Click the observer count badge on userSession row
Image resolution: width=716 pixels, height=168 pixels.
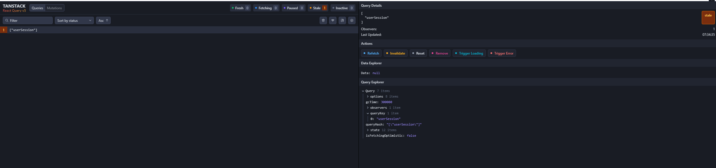pos(4,30)
